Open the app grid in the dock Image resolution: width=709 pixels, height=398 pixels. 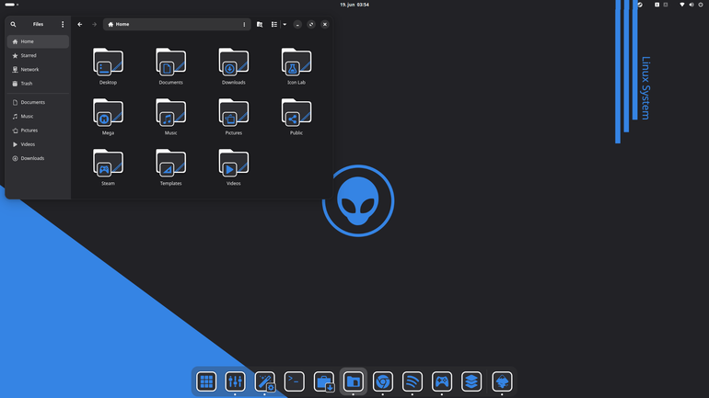[x=206, y=381]
